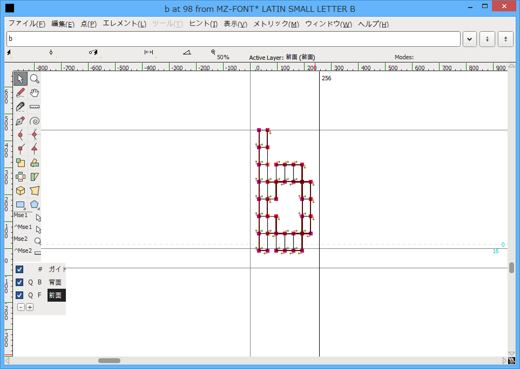Click the scroll right arrow at bottom
The height and width of the screenshot is (369, 520).
505,360
